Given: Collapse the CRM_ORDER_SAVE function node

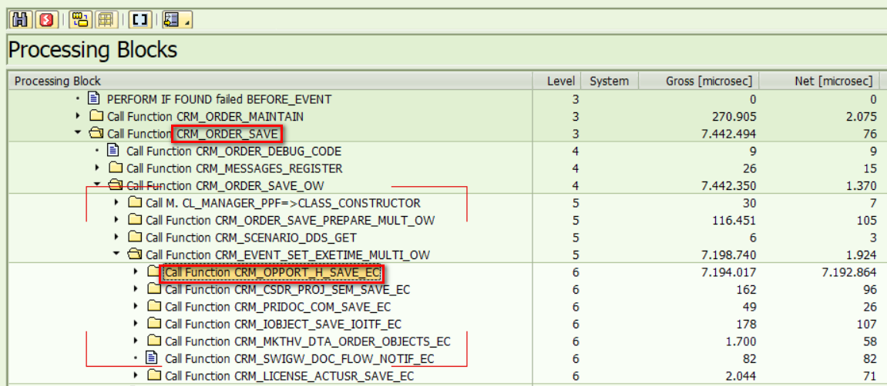Looking at the screenshot, I should [x=78, y=133].
